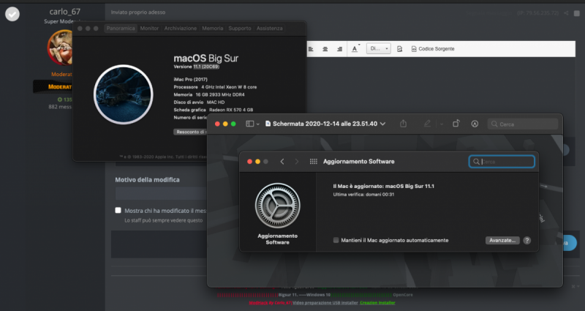
Task: Open the Preview sidebar view menu
Action: (252, 124)
